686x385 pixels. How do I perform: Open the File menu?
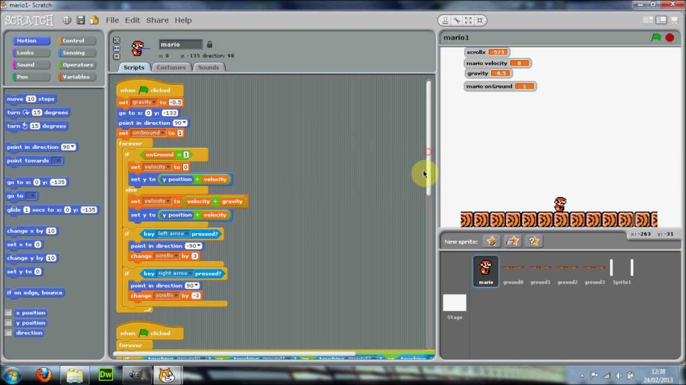[x=113, y=20]
